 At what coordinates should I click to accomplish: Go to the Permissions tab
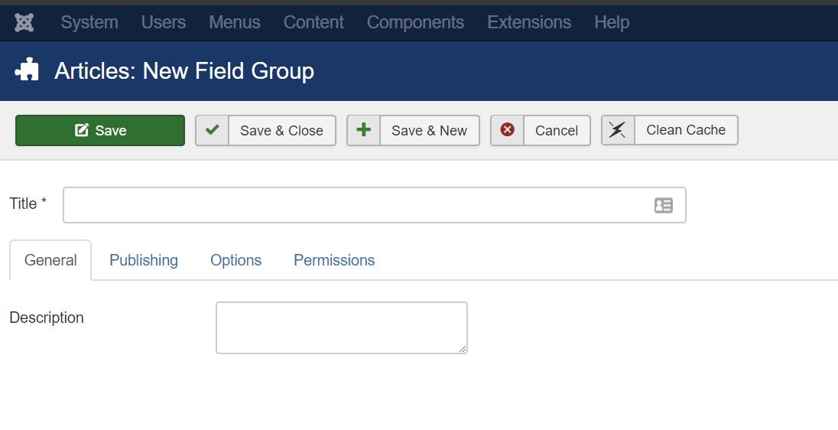[334, 260]
